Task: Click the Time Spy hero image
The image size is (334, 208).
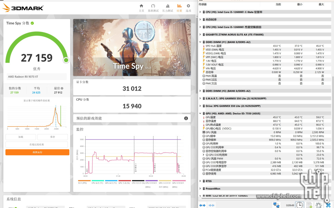Action: pyautogui.click(x=132, y=47)
